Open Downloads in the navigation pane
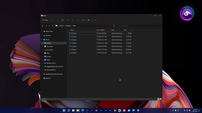Image resolution: width=202 pixels, height=113 pixels. tap(48, 50)
